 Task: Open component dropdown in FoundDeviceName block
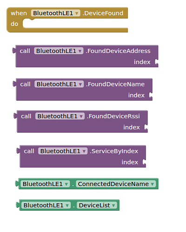point(59,84)
